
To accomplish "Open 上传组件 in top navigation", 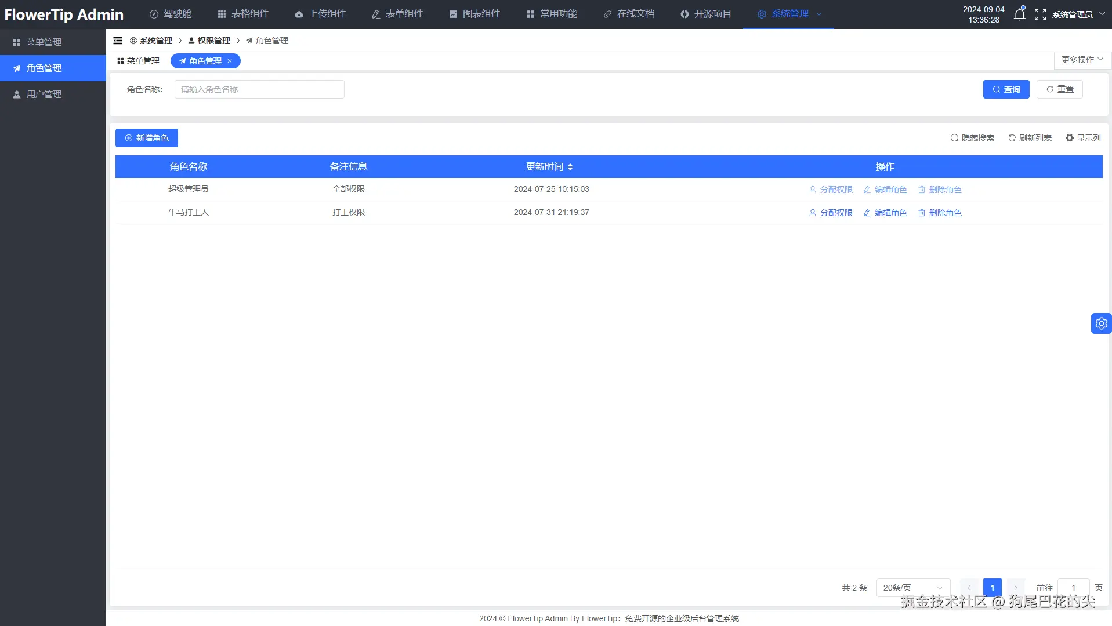I will pyautogui.click(x=321, y=14).
